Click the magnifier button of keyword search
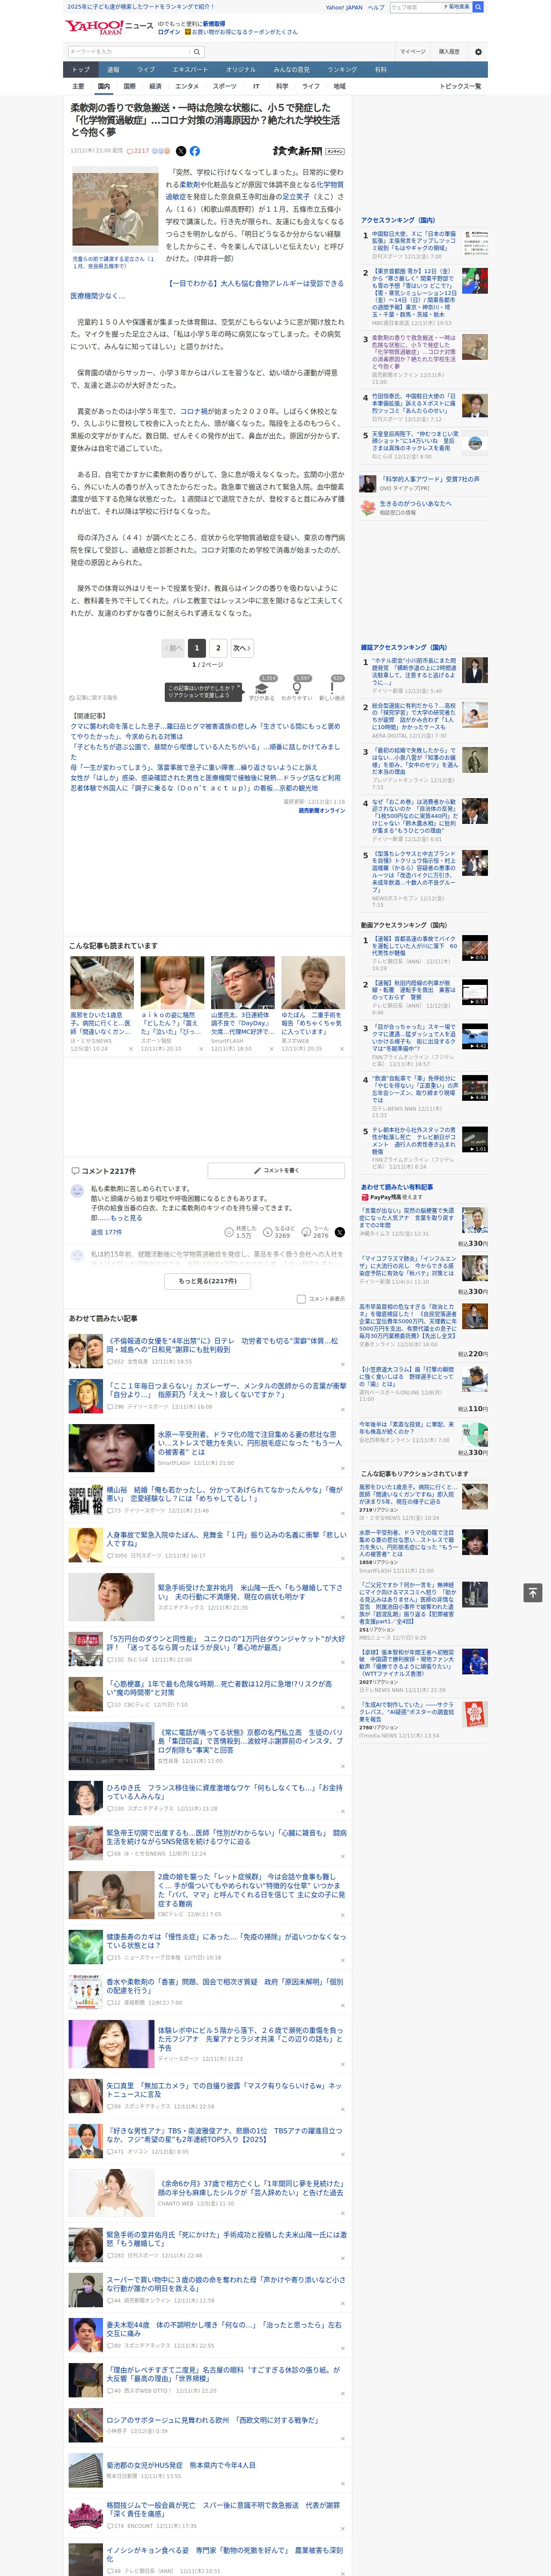 197,51
